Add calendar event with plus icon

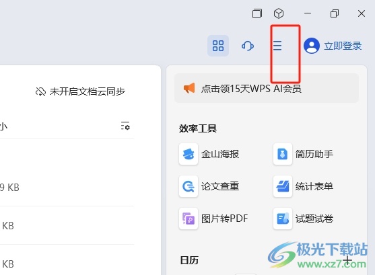(x=347, y=260)
